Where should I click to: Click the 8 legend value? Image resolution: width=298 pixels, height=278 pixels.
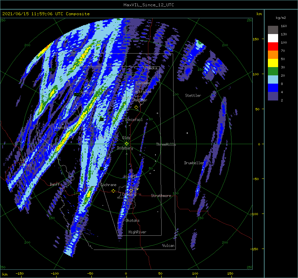tap(282, 84)
